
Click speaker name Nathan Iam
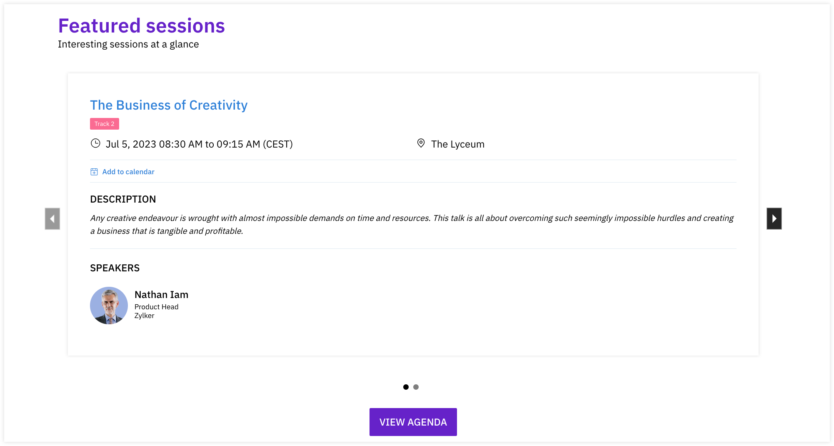[x=161, y=295]
